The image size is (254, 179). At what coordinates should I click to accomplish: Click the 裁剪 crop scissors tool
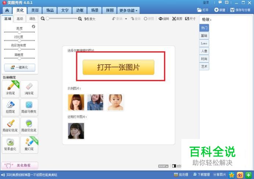coord(177,19)
